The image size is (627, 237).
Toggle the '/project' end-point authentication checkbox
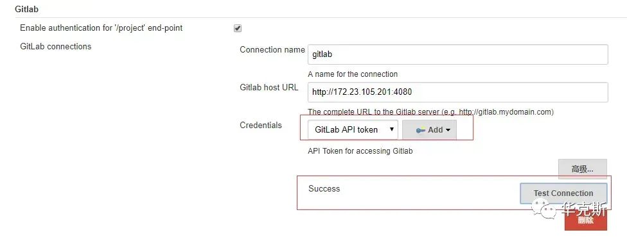(x=238, y=28)
